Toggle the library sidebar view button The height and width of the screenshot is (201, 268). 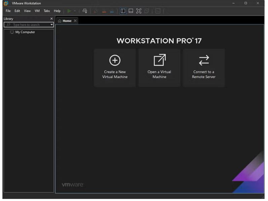123,11
